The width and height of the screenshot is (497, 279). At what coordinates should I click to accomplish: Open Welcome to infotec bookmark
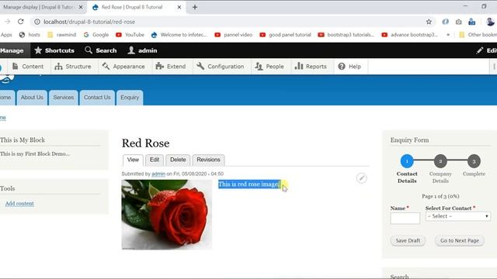pos(179,35)
